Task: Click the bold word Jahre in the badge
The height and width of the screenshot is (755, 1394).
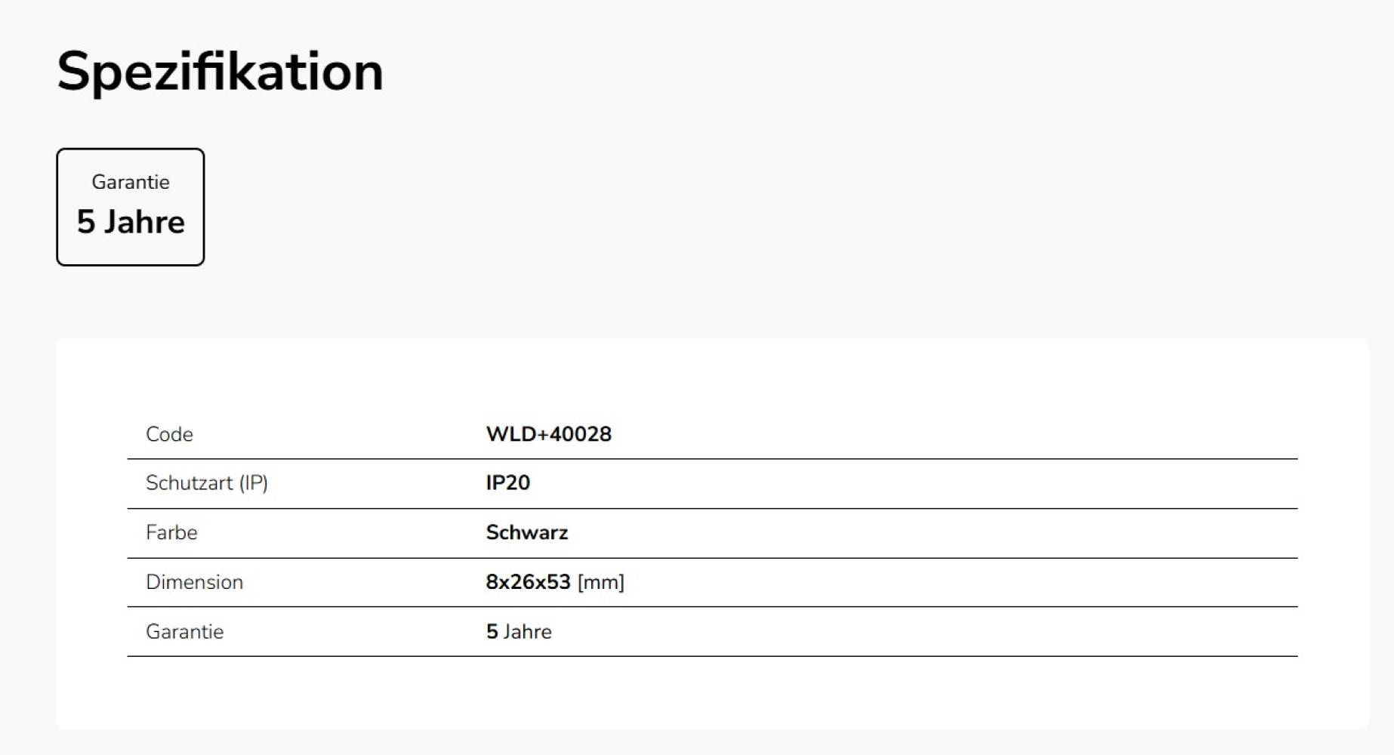Action: coord(144,222)
